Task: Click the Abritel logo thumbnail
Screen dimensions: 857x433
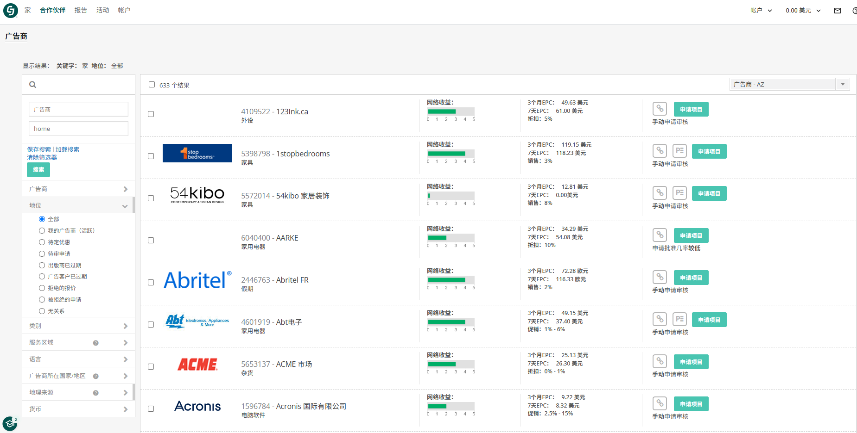Action: click(x=197, y=280)
